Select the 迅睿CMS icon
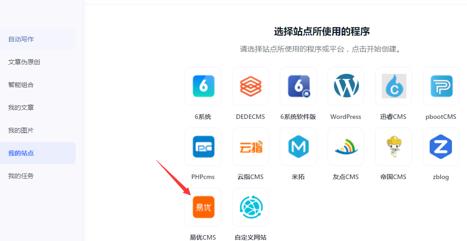 pos(393,86)
